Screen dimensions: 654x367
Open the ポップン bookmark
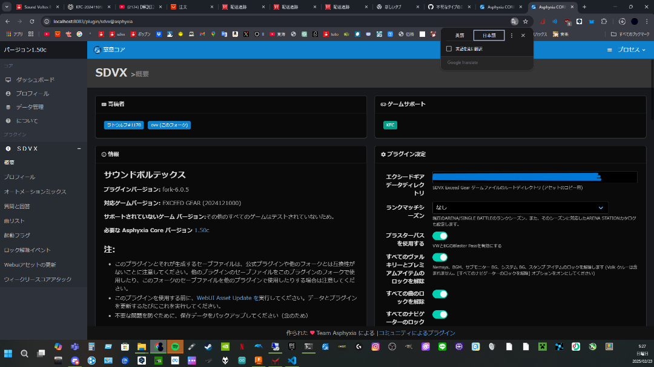pyautogui.click(x=140, y=34)
